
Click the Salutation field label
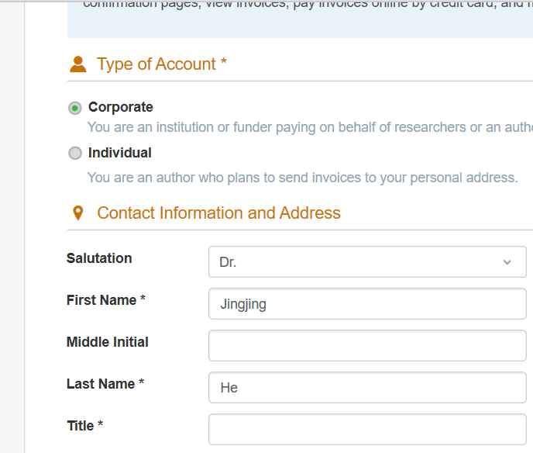point(99,258)
